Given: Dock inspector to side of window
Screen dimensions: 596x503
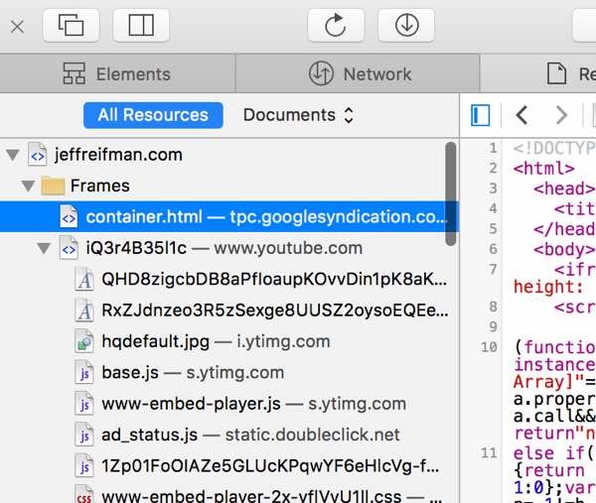Looking at the screenshot, I should click(141, 26).
